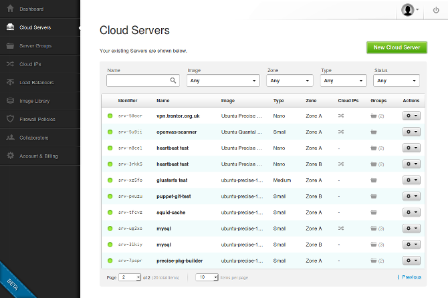Click the identifier srv-tfcvz
Screen dimensions: 448x298
pyautogui.click(x=130, y=212)
